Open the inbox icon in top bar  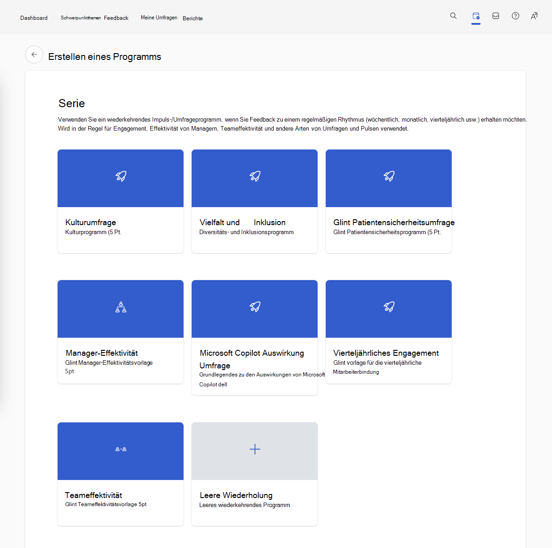coord(495,16)
